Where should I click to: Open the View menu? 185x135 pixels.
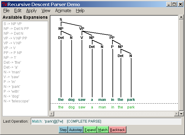point(46,11)
